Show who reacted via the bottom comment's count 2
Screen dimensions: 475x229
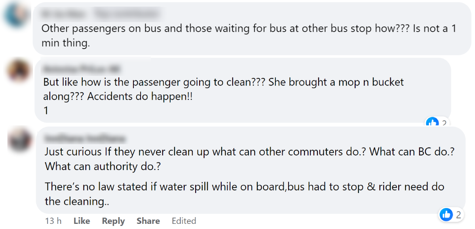click(459, 215)
